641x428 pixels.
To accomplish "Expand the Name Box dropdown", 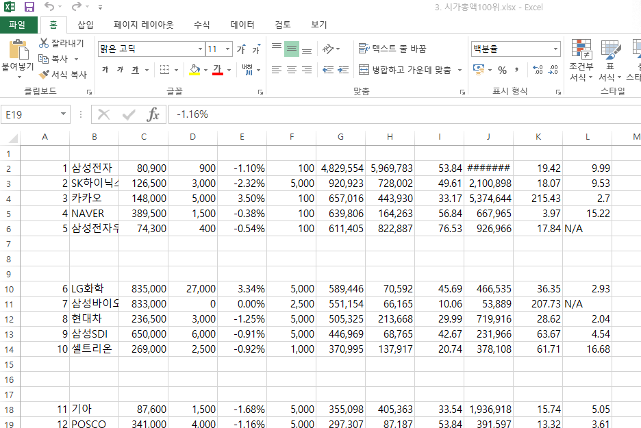I will point(64,114).
